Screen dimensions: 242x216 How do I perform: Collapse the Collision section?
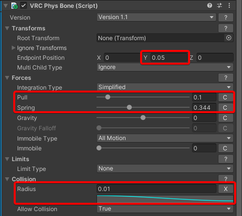(7, 179)
